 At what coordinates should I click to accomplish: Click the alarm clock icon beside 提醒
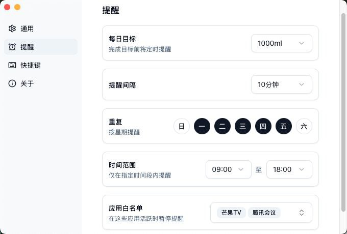pyautogui.click(x=12, y=47)
